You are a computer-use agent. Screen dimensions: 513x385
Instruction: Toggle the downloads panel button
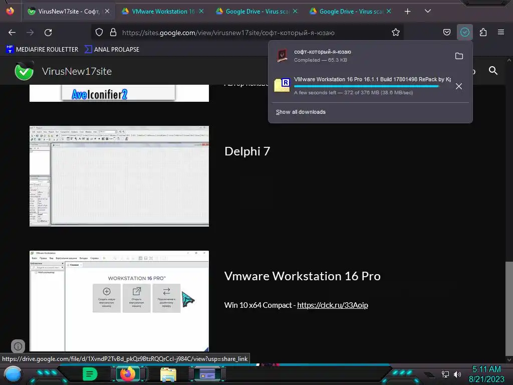(464, 32)
